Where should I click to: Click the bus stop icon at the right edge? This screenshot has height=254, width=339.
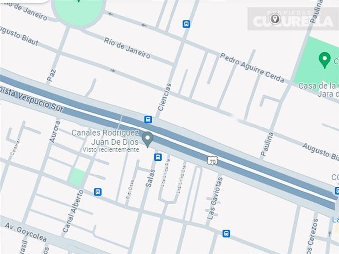[337, 191]
